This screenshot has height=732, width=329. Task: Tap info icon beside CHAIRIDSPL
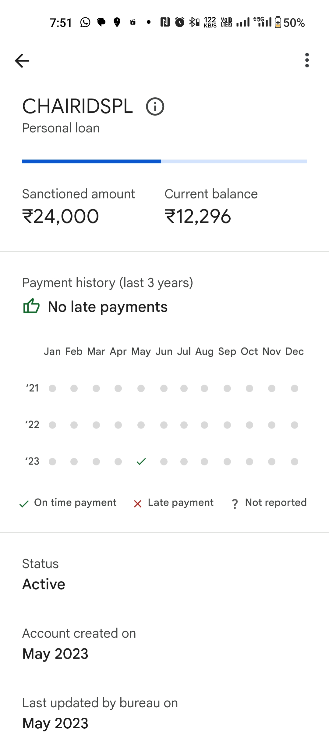(x=155, y=106)
